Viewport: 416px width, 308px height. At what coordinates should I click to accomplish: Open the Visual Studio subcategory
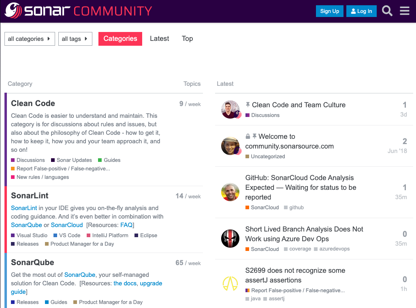(x=29, y=236)
